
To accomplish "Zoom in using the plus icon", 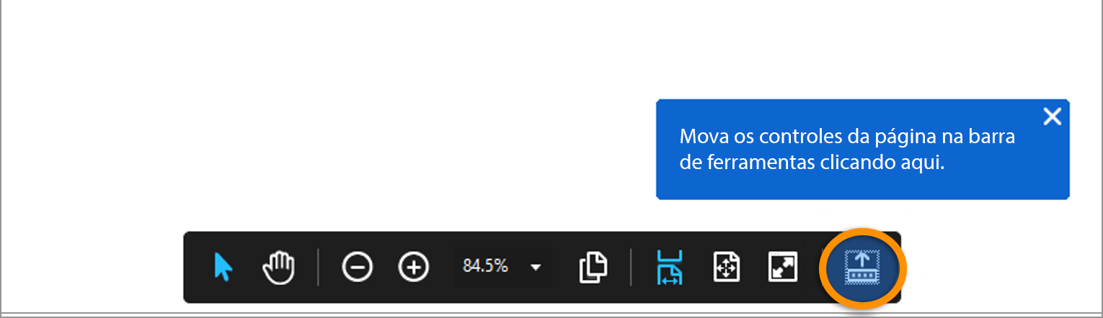I will (x=414, y=268).
